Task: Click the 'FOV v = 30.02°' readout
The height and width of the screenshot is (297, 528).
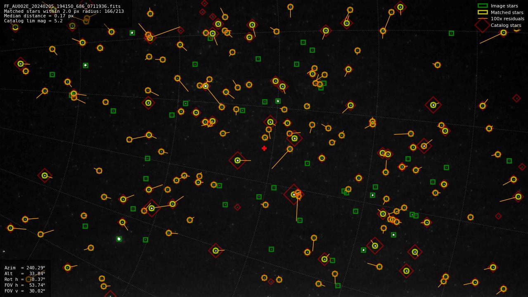Action: point(25,291)
